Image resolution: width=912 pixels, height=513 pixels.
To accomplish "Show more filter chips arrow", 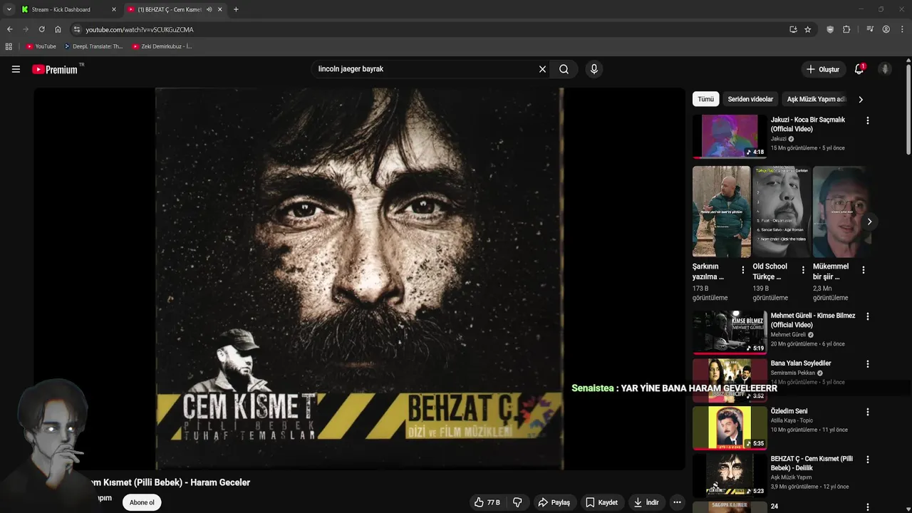I will pos(860,99).
